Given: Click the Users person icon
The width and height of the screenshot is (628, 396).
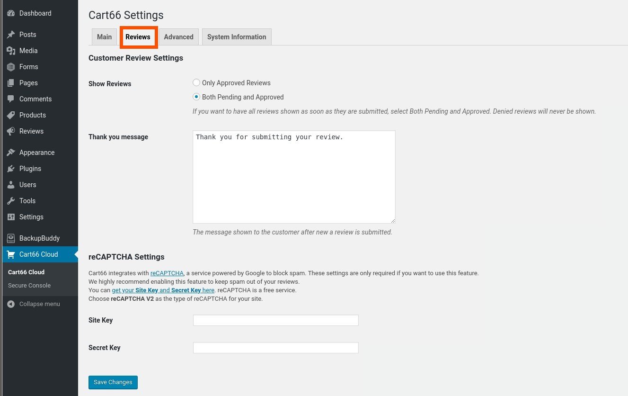Looking at the screenshot, I should (x=11, y=185).
